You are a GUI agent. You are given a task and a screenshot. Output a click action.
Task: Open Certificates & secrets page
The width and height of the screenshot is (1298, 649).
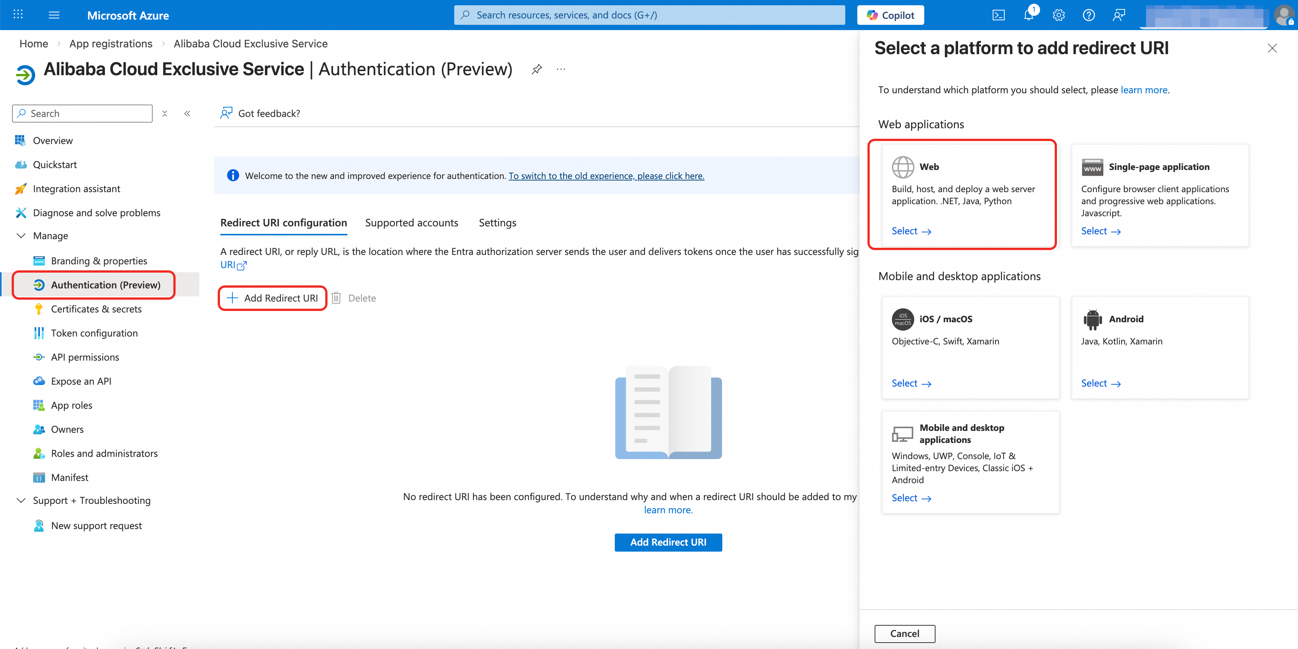coord(96,309)
